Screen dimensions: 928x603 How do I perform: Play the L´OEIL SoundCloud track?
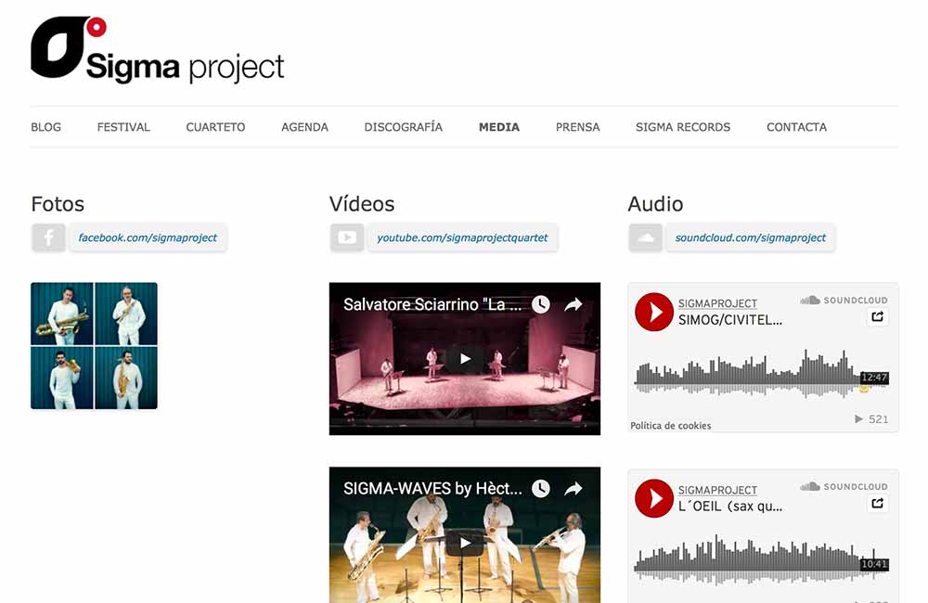[x=654, y=498]
